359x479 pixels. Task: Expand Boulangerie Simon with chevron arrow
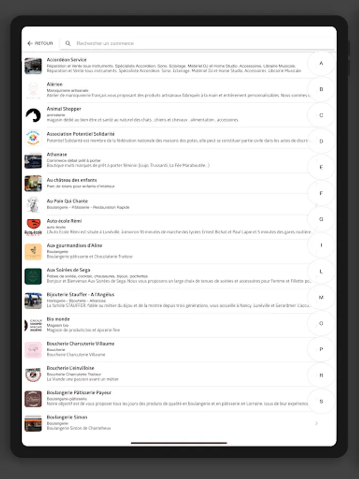tap(316, 424)
